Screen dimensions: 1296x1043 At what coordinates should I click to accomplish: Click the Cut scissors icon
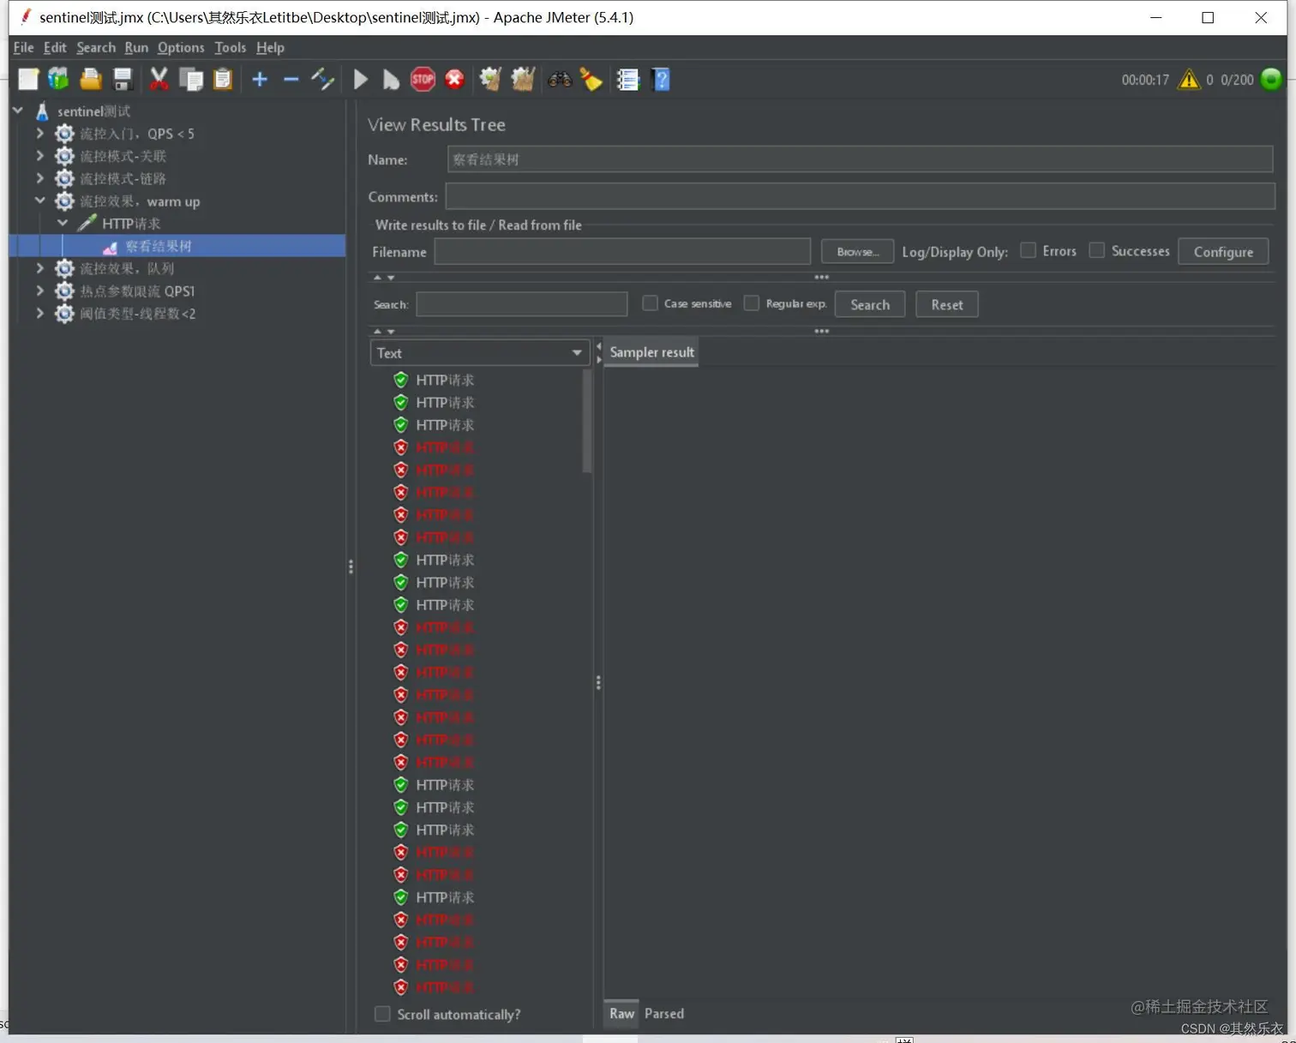[x=159, y=80]
